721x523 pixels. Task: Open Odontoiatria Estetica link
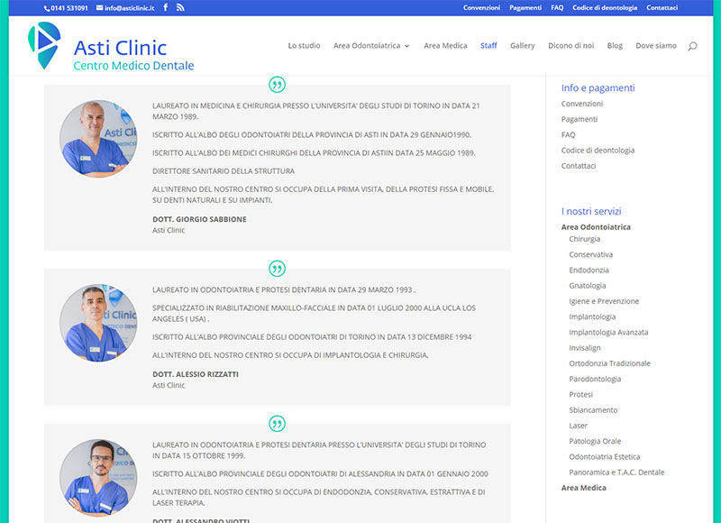point(604,457)
